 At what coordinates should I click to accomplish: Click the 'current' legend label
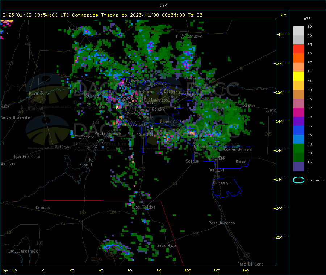click(x=314, y=180)
